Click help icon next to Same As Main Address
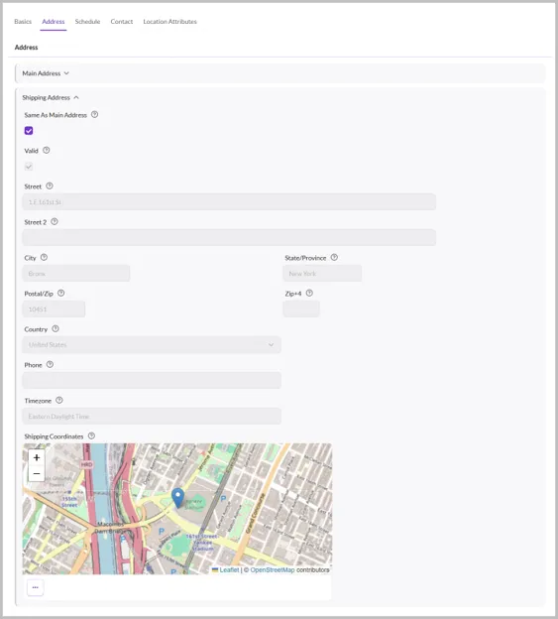 pyautogui.click(x=94, y=114)
